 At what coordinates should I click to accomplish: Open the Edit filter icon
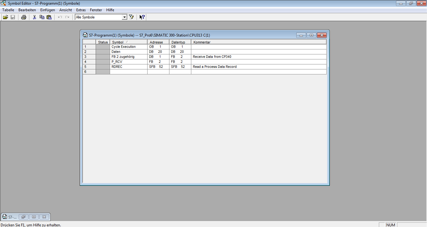point(131,17)
